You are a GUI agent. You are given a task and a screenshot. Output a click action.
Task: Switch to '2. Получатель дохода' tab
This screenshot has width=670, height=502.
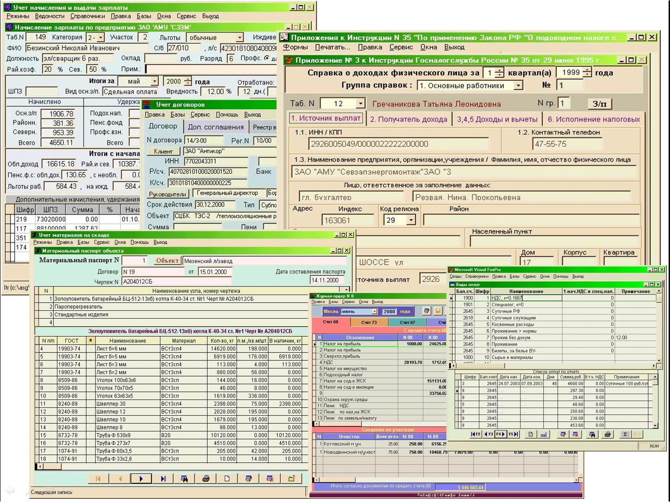coord(408,119)
